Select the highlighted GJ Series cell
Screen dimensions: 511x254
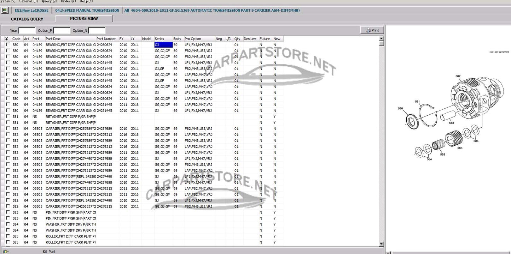[163, 45]
